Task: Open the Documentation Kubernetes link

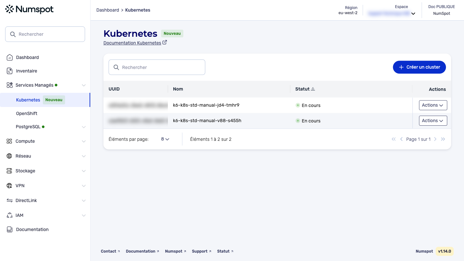Action: (132, 43)
